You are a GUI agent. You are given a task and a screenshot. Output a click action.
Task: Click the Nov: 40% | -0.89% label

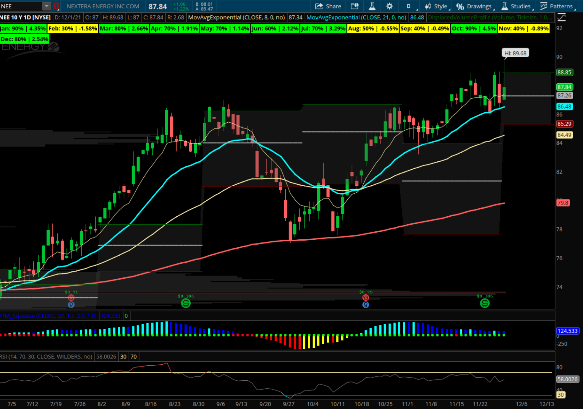pyautogui.click(x=523, y=29)
